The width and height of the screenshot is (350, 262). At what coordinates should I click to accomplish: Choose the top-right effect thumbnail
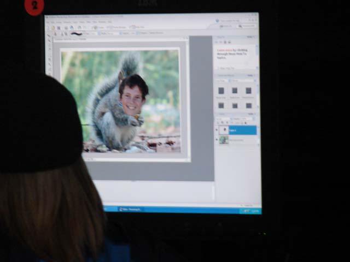pos(248,91)
